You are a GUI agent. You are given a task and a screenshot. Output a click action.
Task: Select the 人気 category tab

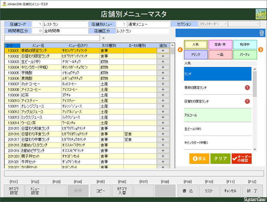pyautogui.click(x=196, y=44)
